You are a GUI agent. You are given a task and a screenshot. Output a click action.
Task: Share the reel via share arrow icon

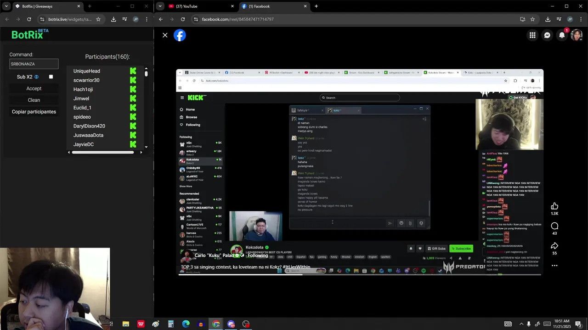(554, 246)
